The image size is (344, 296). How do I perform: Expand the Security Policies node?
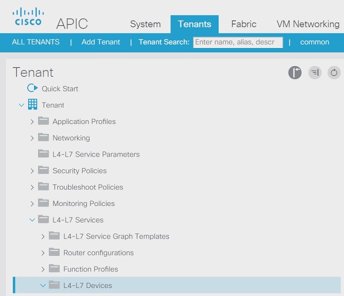[32, 170]
